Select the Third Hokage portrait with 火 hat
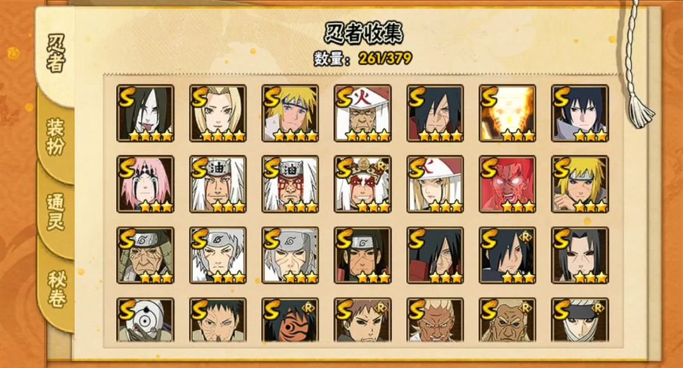Image resolution: width=683 pixels, height=368 pixels. [362, 113]
